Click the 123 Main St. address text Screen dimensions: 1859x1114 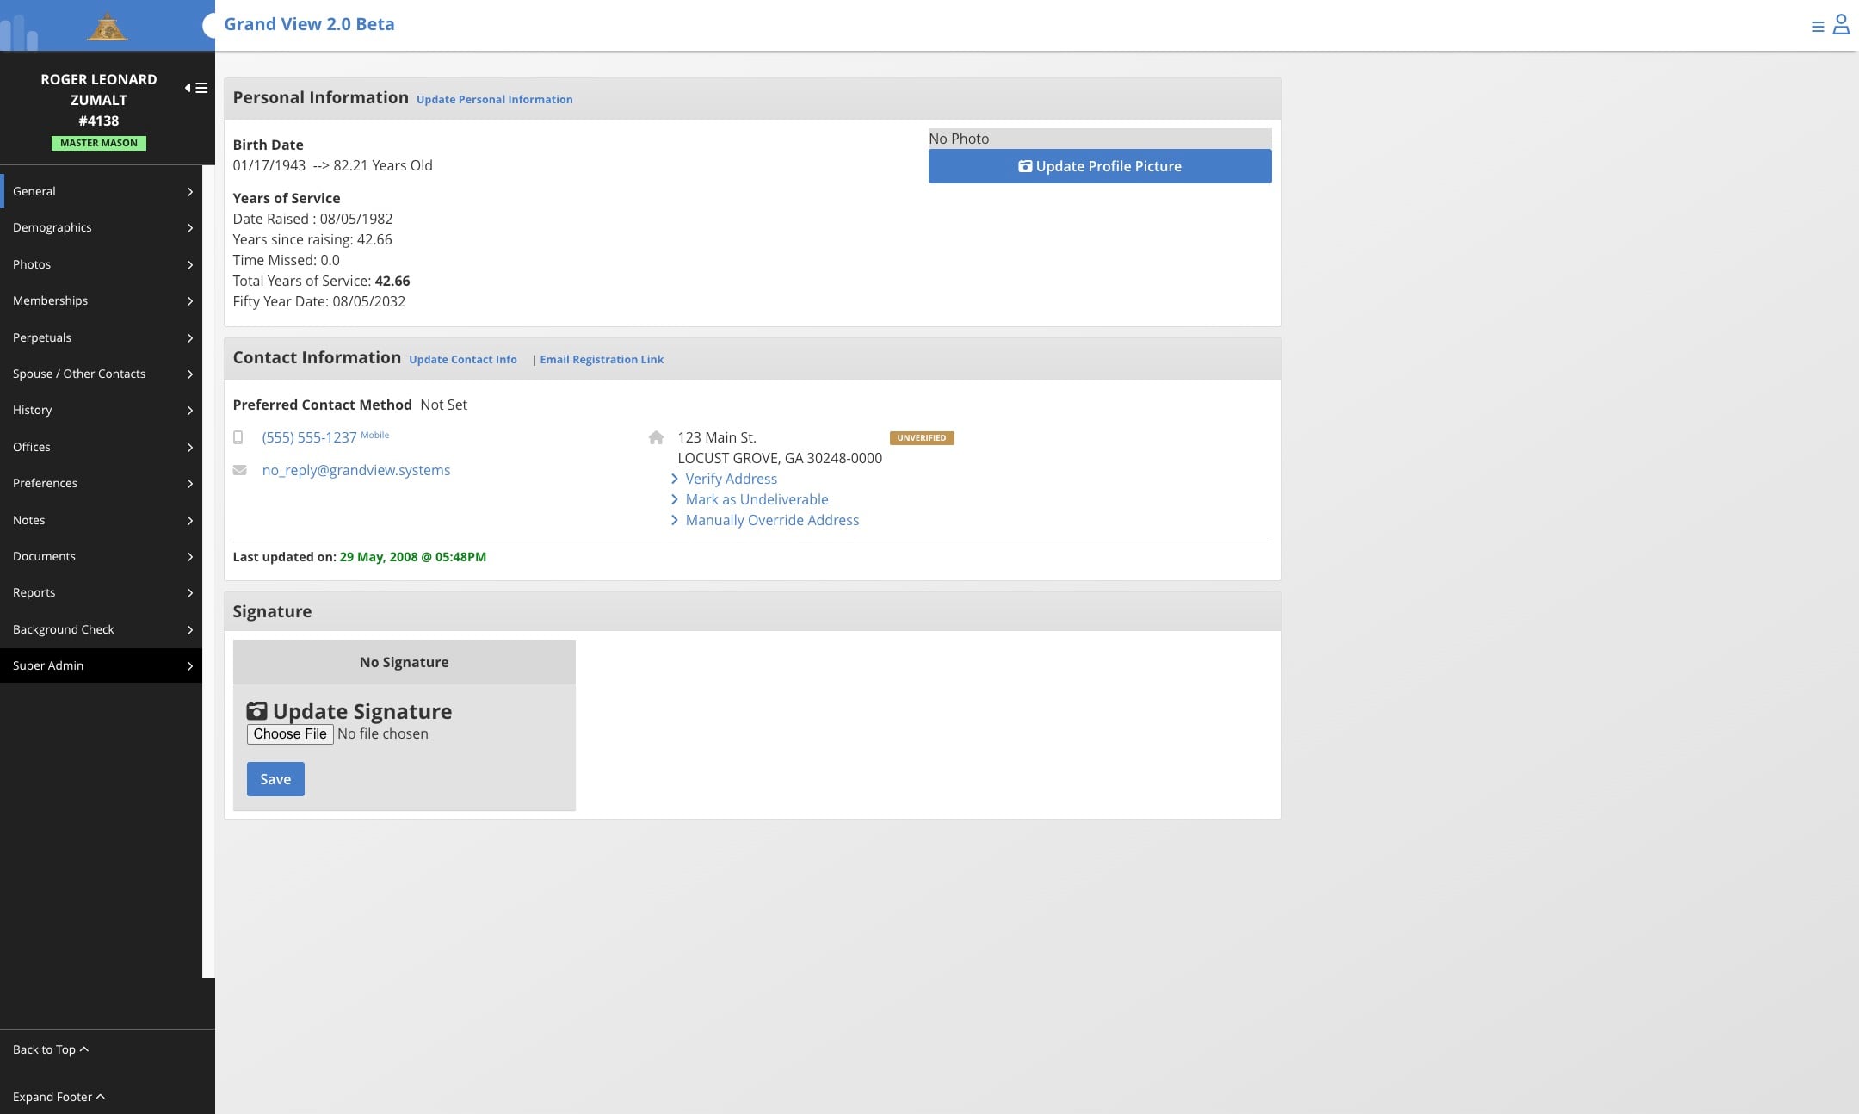click(x=716, y=437)
